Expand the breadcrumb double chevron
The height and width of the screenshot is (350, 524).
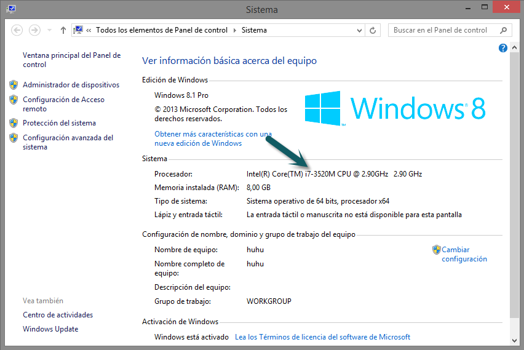[90, 30]
